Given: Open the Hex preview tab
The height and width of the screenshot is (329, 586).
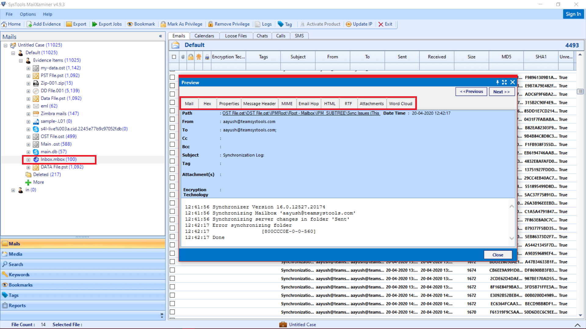Looking at the screenshot, I should pos(207,104).
